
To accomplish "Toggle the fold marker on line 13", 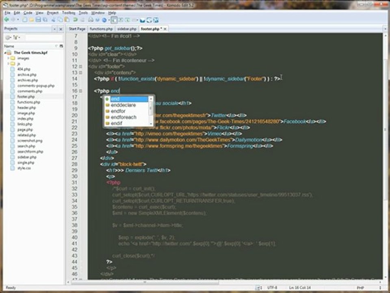I will click(x=80, y=72).
